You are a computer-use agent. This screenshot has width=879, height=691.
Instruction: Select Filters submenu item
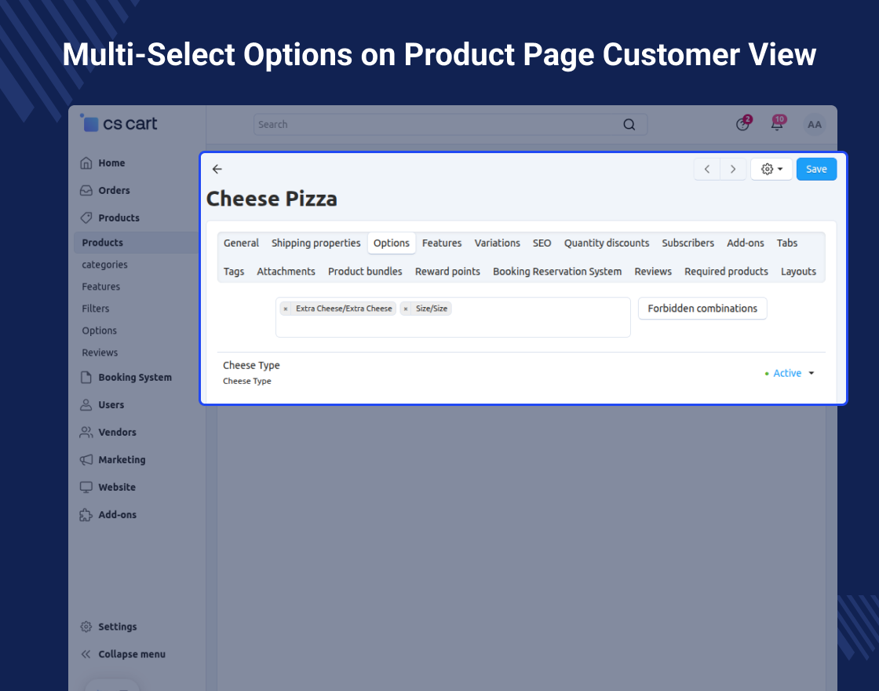click(x=95, y=309)
